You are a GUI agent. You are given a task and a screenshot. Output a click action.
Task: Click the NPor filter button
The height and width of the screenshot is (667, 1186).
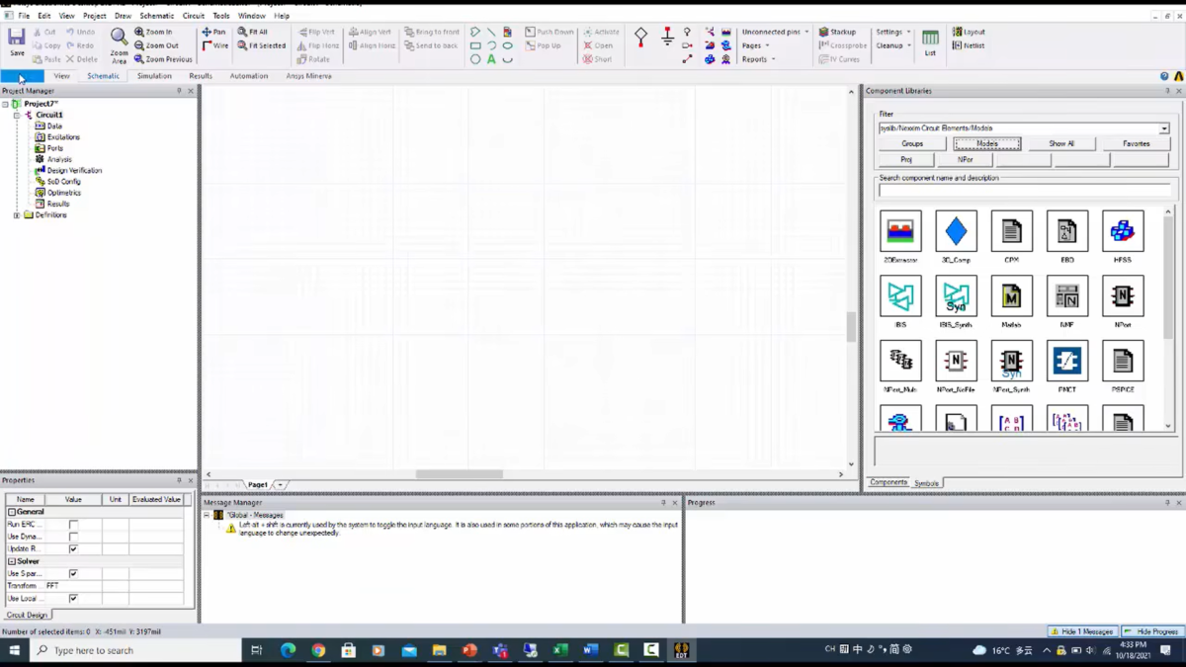(966, 159)
